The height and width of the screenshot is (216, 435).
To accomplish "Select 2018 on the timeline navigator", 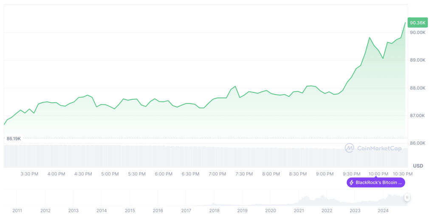I will pos(214,210).
